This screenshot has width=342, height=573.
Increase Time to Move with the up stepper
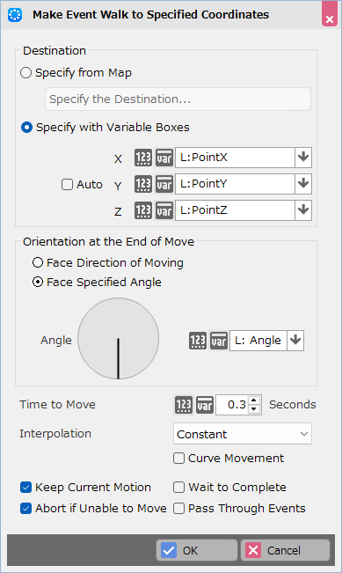coord(254,400)
